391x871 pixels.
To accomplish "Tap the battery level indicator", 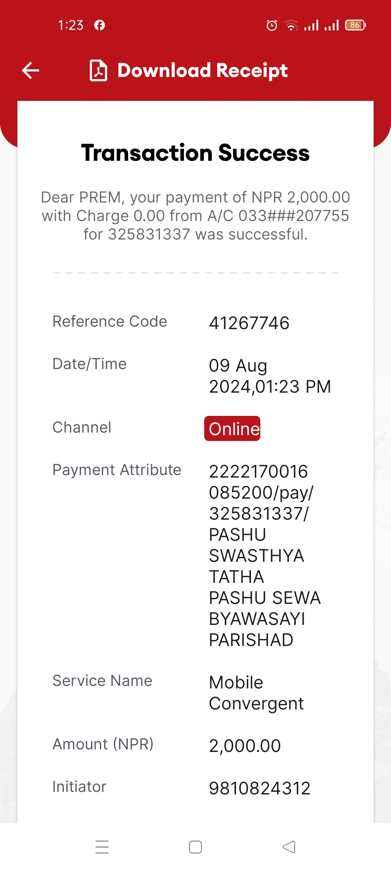I will [x=356, y=25].
